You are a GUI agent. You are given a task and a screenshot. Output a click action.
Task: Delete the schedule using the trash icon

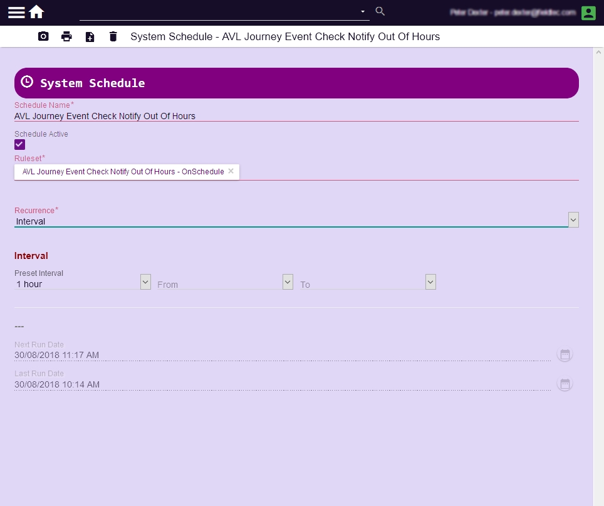click(113, 36)
